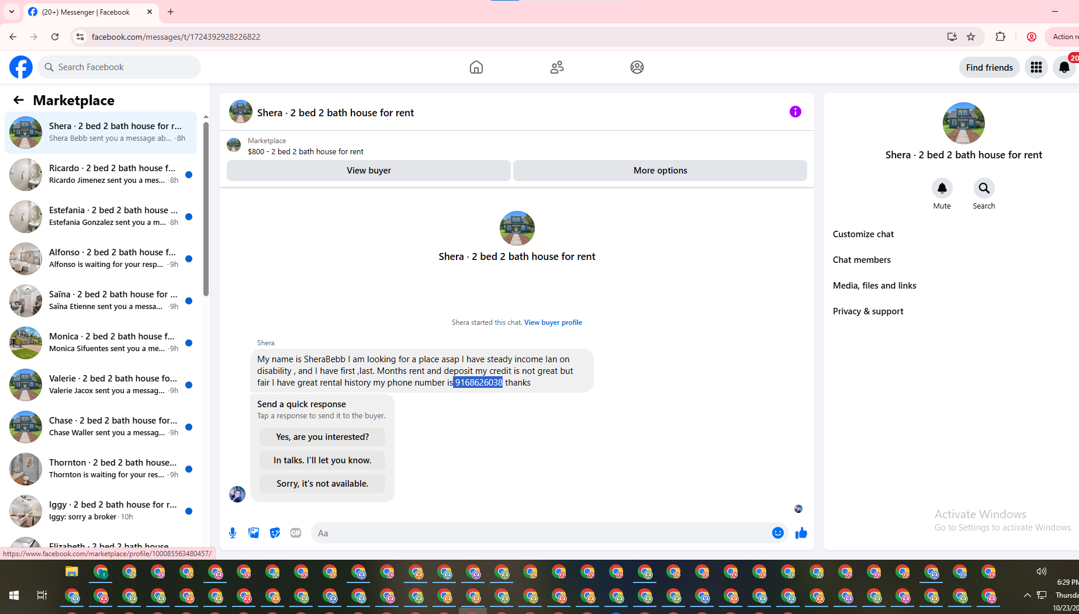This screenshot has width=1079, height=614.
Task: Choose a sticker icon
Action: (x=275, y=533)
